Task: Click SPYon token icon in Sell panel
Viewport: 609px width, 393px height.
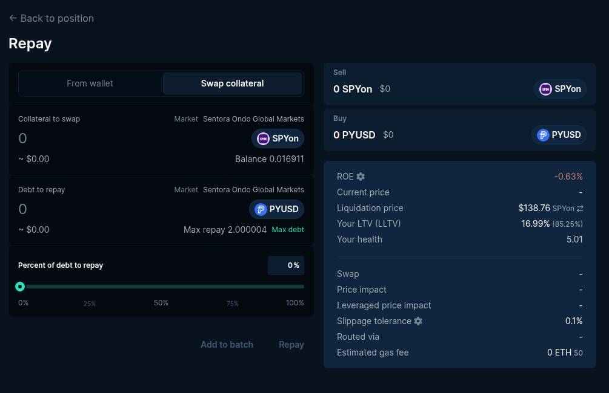Action: pyautogui.click(x=545, y=89)
